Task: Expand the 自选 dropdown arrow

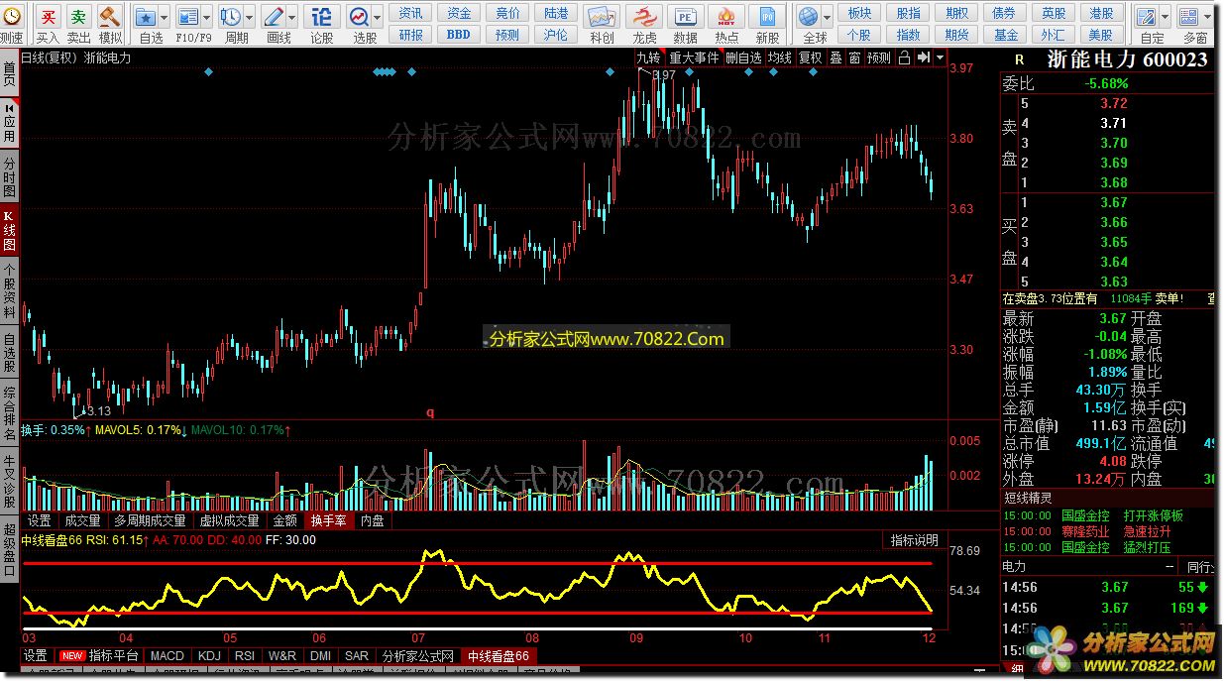Action: point(164,17)
